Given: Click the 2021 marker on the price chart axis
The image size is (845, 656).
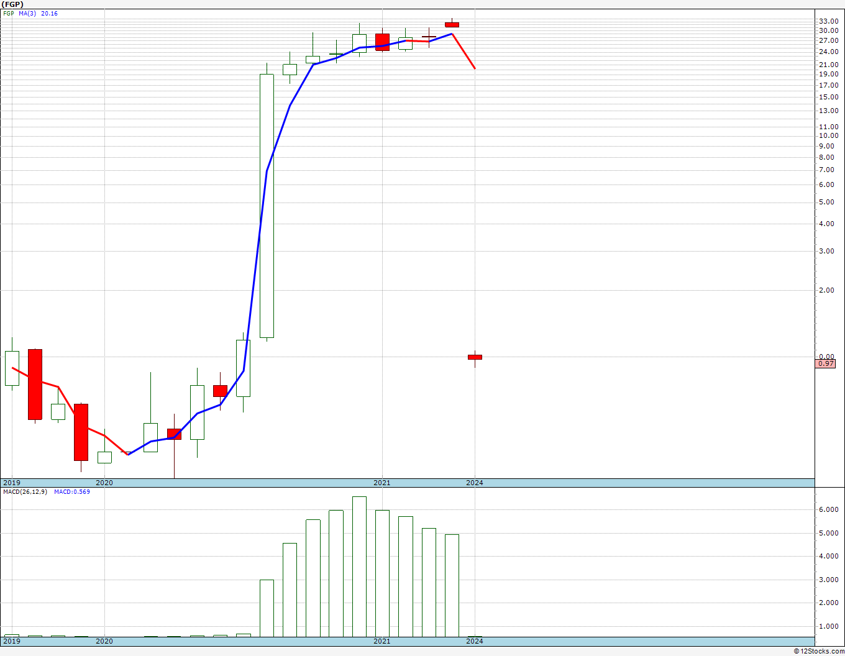Looking at the screenshot, I should (381, 483).
